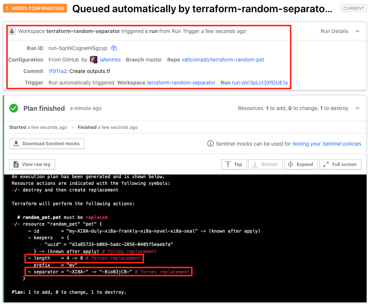Jump to Top of the log
371x306 pixels.
234,164
